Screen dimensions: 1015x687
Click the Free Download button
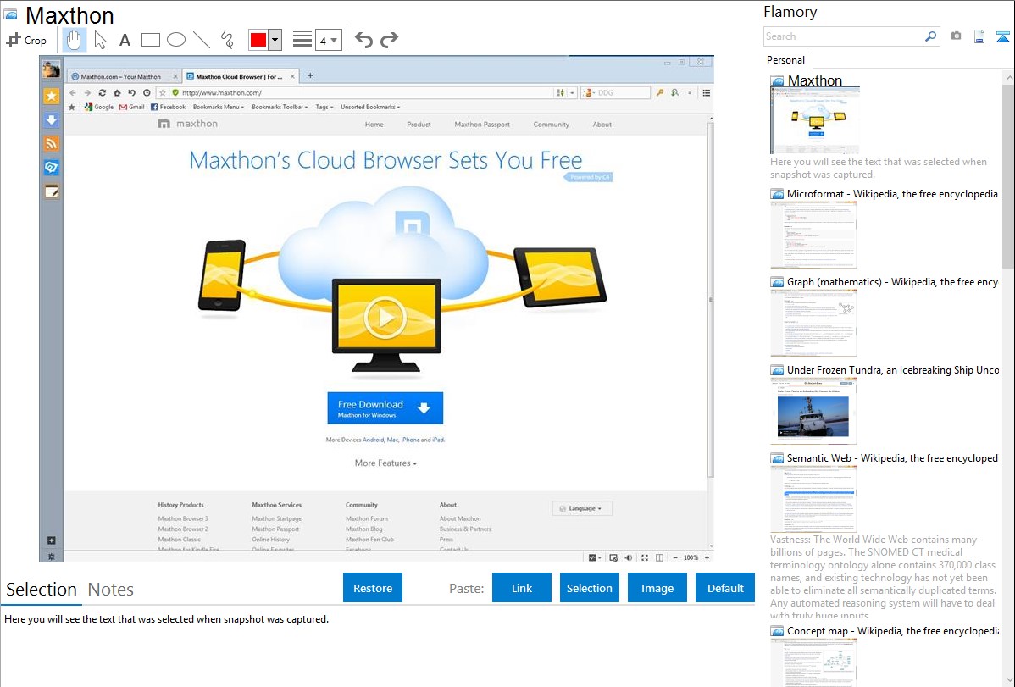(x=385, y=408)
